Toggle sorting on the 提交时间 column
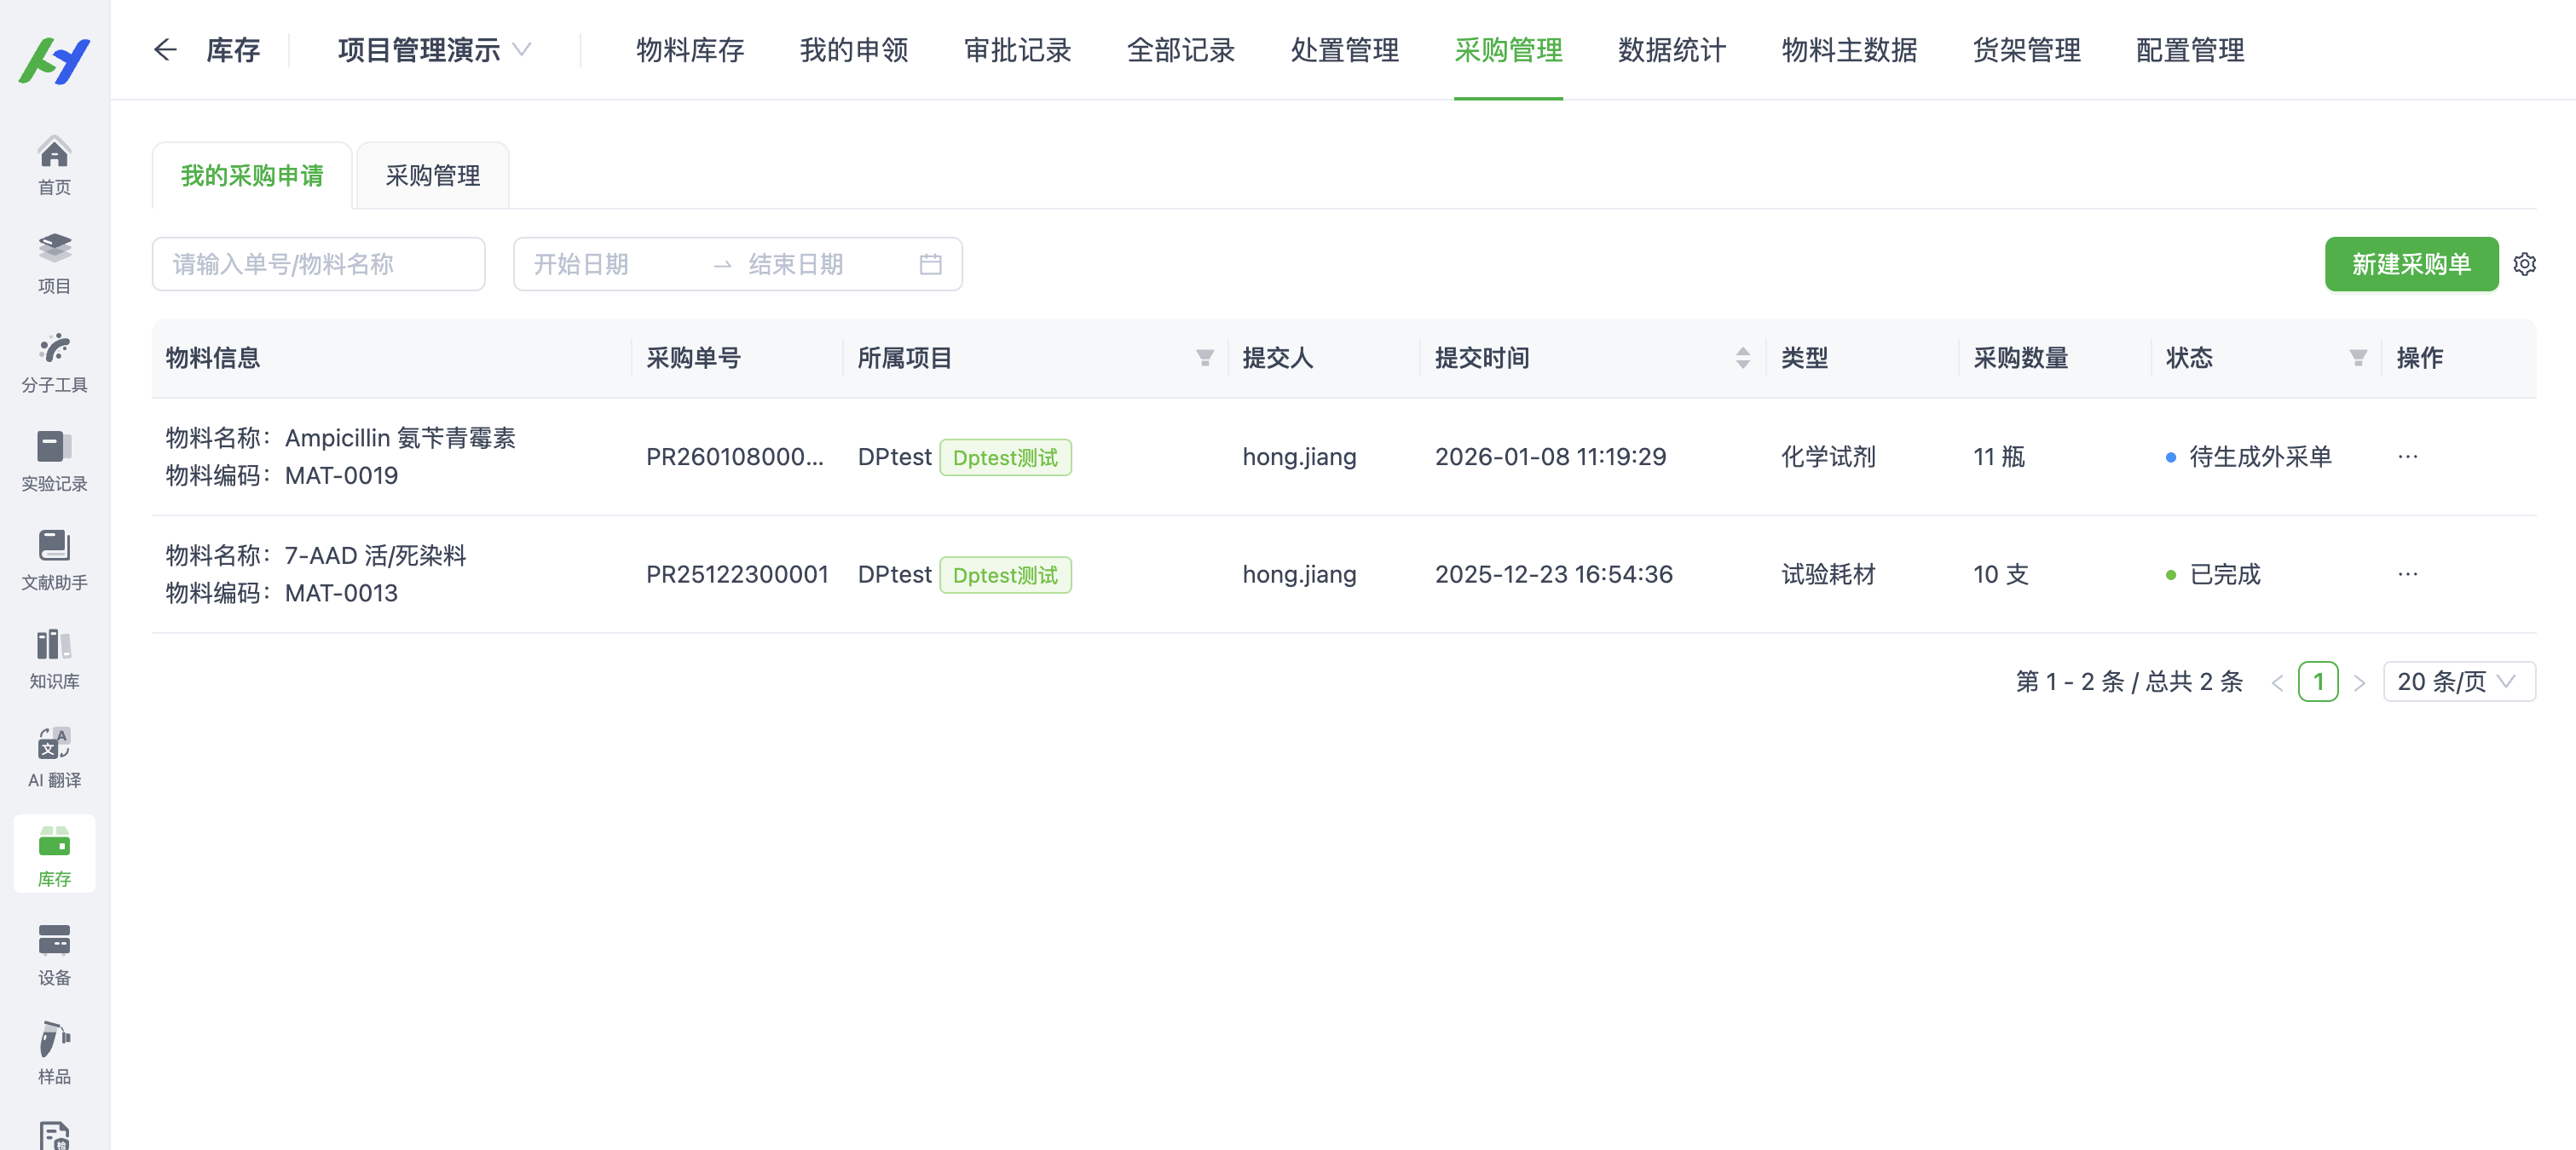 coord(1742,358)
